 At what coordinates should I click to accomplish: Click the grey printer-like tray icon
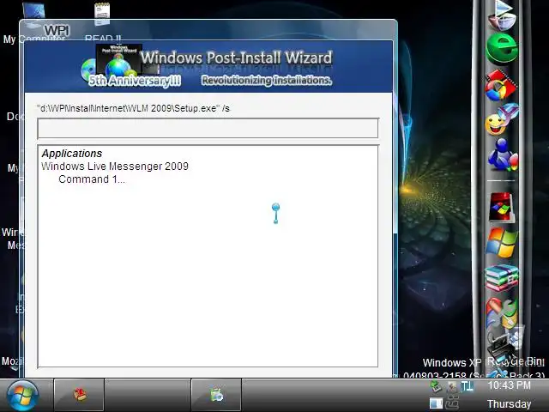coord(452,403)
